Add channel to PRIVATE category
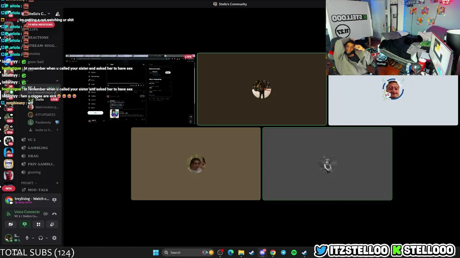Viewport: 460px width, 258px height. click(57, 183)
